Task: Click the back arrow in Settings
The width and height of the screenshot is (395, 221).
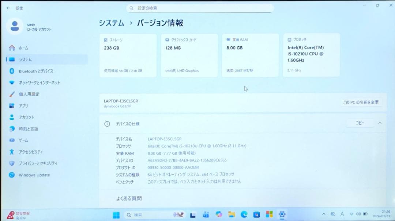Action: pos(8,8)
